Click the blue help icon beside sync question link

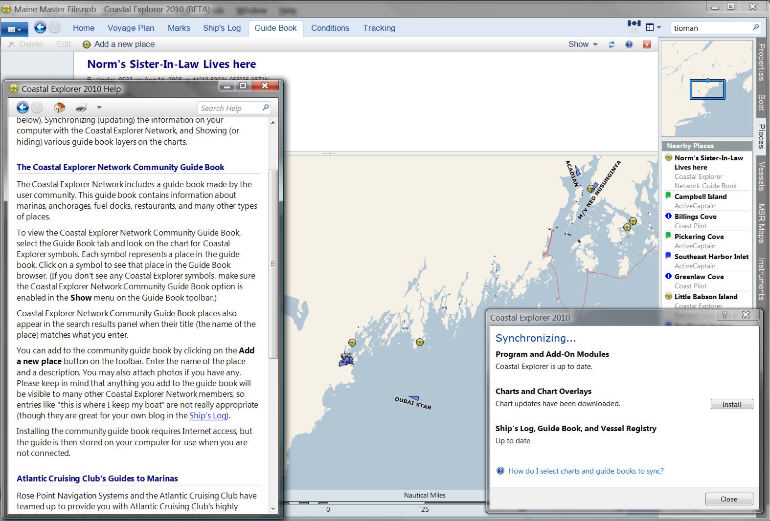tap(500, 471)
